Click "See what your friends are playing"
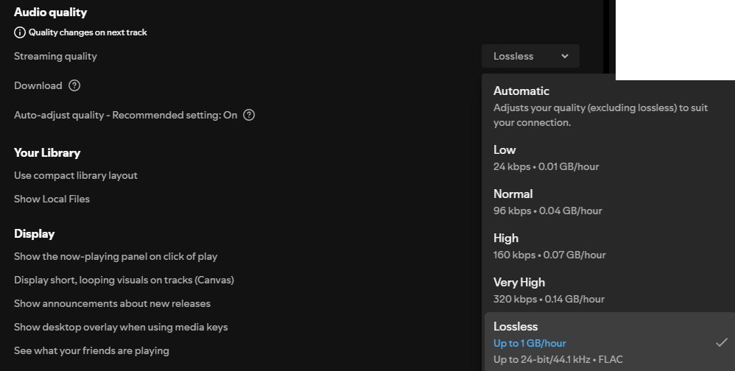Screen dimensions: 735x371 coord(91,350)
